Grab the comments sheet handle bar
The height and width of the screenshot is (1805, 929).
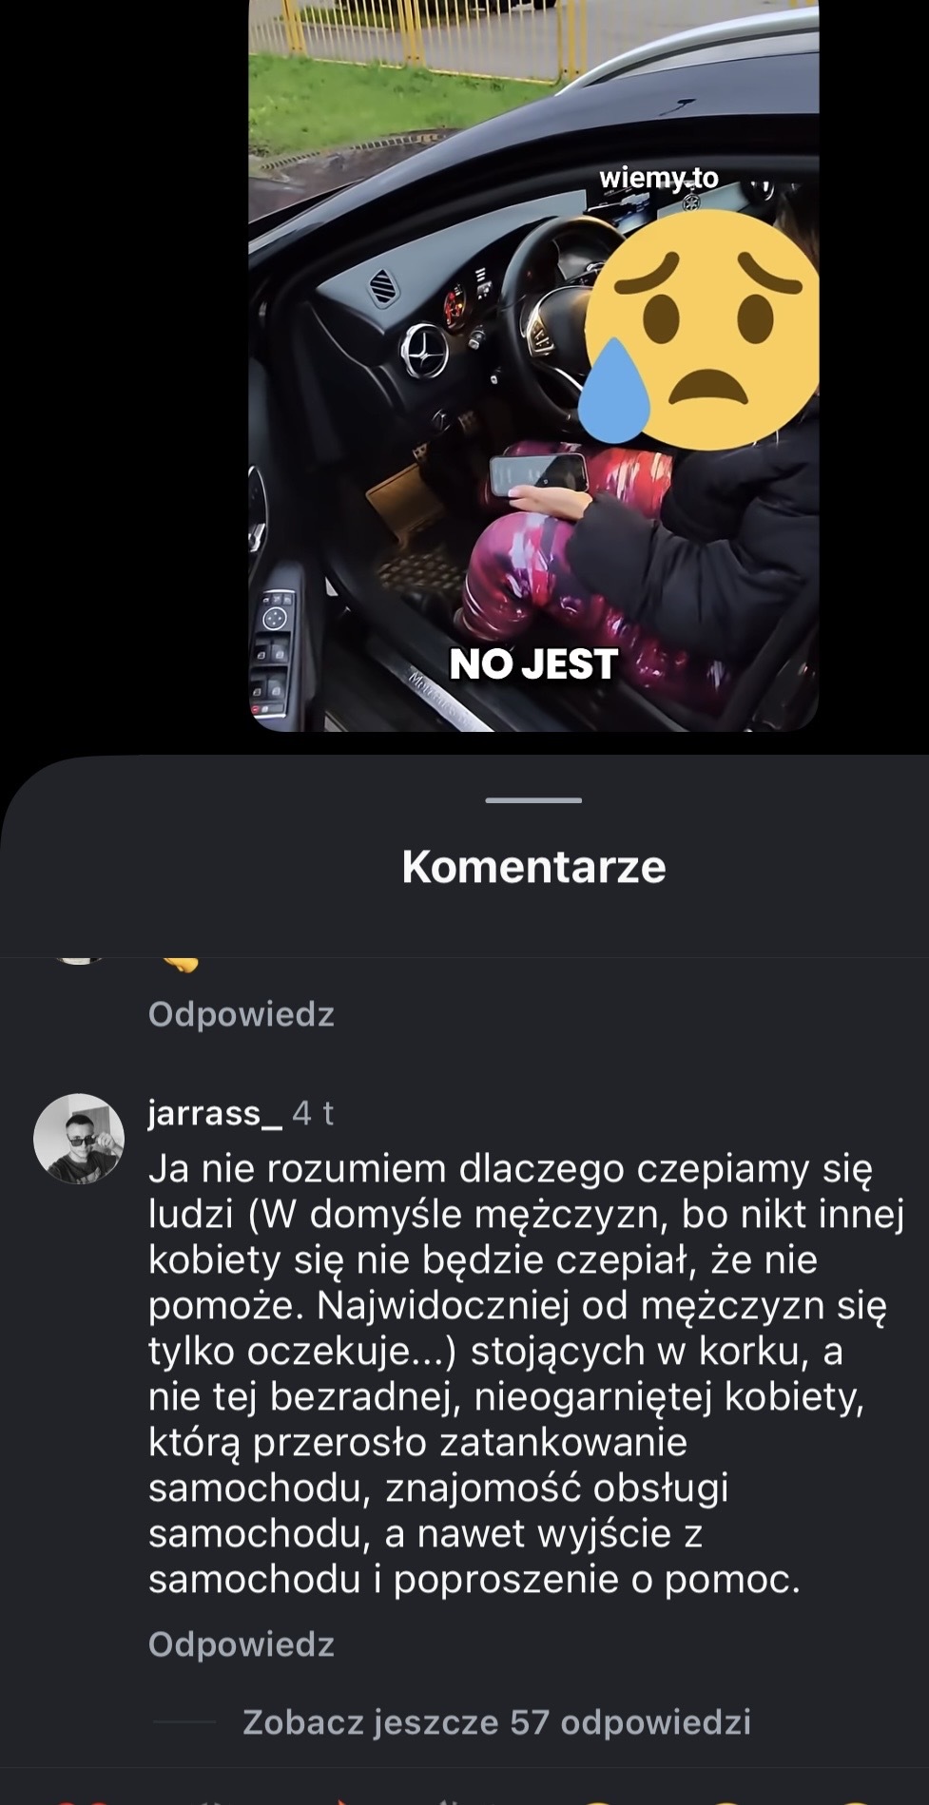click(533, 800)
